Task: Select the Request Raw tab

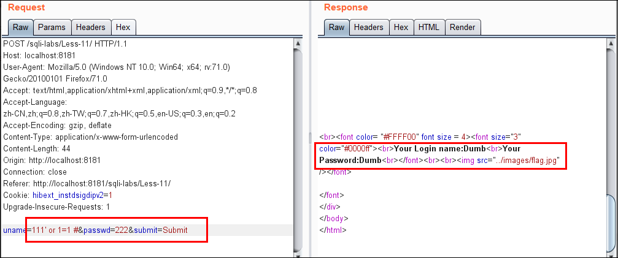Action: [20, 27]
